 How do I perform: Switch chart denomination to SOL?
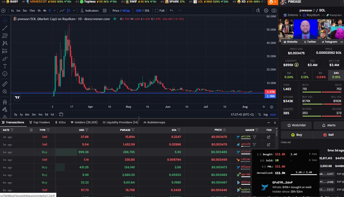[147, 11]
